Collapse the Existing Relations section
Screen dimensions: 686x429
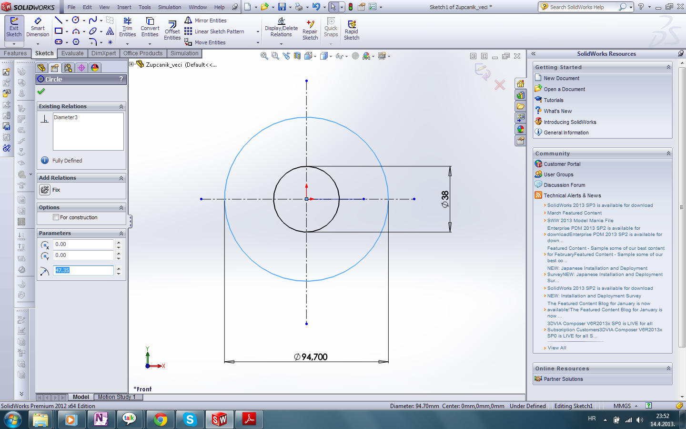point(121,107)
